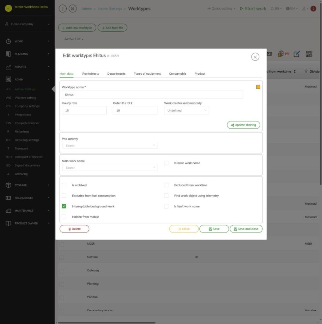This screenshot has height=324, width=322.
Task: Click the sort arrows icon beside worktime column
Action: coord(295,72)
